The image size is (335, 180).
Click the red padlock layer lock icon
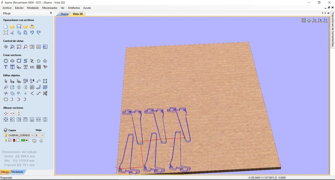pos(14,140)
